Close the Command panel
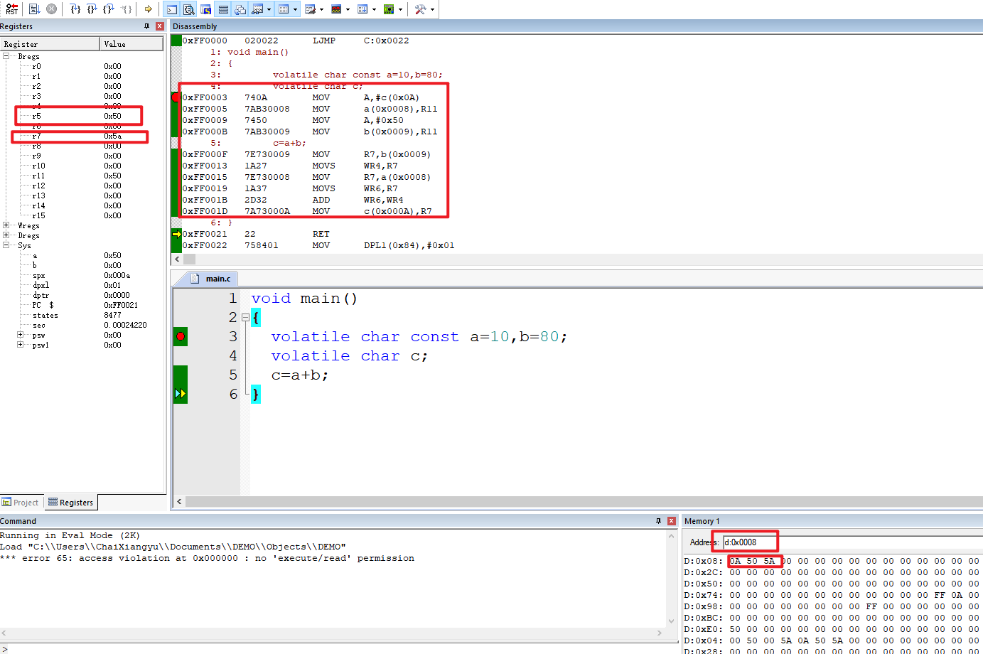 pyautogui.click(x=671, y=521)
